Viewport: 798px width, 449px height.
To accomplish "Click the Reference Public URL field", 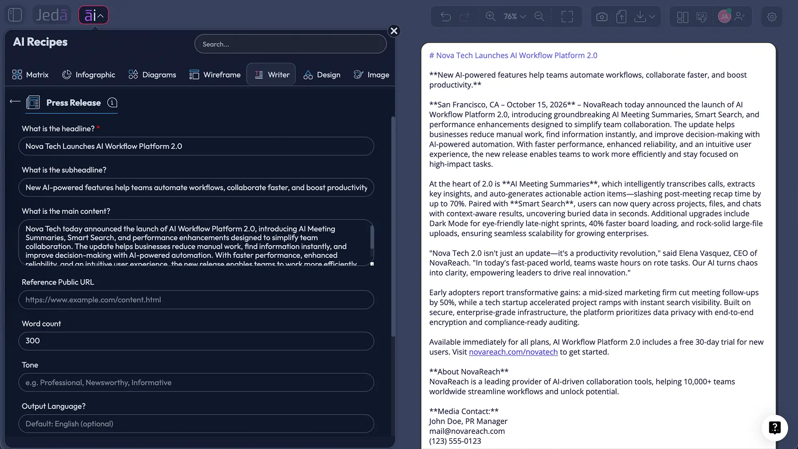I will (x=196, y=300).
